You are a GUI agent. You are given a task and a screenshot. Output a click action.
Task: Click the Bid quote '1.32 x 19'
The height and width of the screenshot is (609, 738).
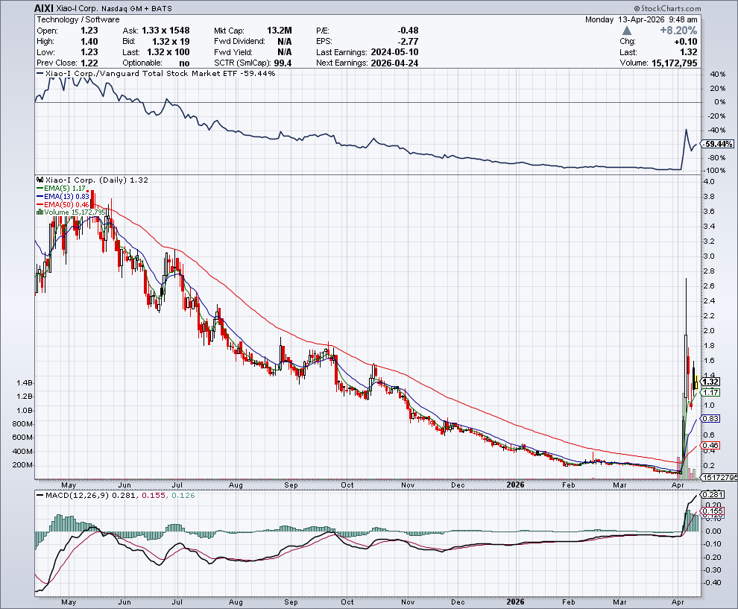coord(171,42)
